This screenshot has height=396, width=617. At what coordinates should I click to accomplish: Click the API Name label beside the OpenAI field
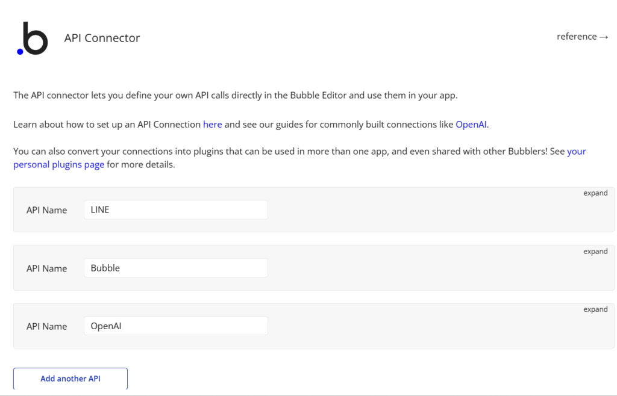coord(46,326)
